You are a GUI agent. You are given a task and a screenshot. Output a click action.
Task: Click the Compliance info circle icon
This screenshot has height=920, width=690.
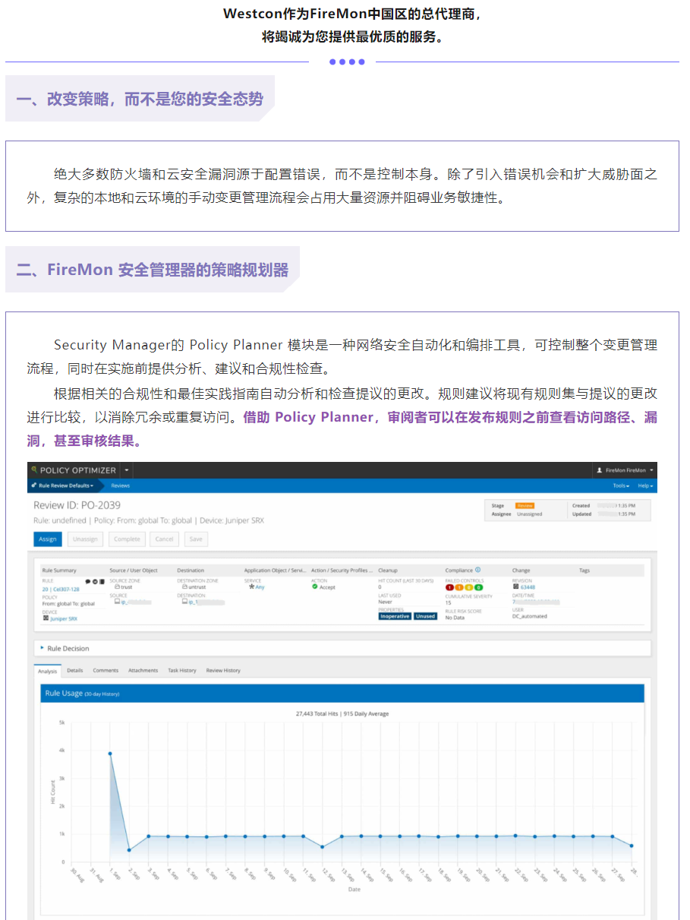point(478,570)
